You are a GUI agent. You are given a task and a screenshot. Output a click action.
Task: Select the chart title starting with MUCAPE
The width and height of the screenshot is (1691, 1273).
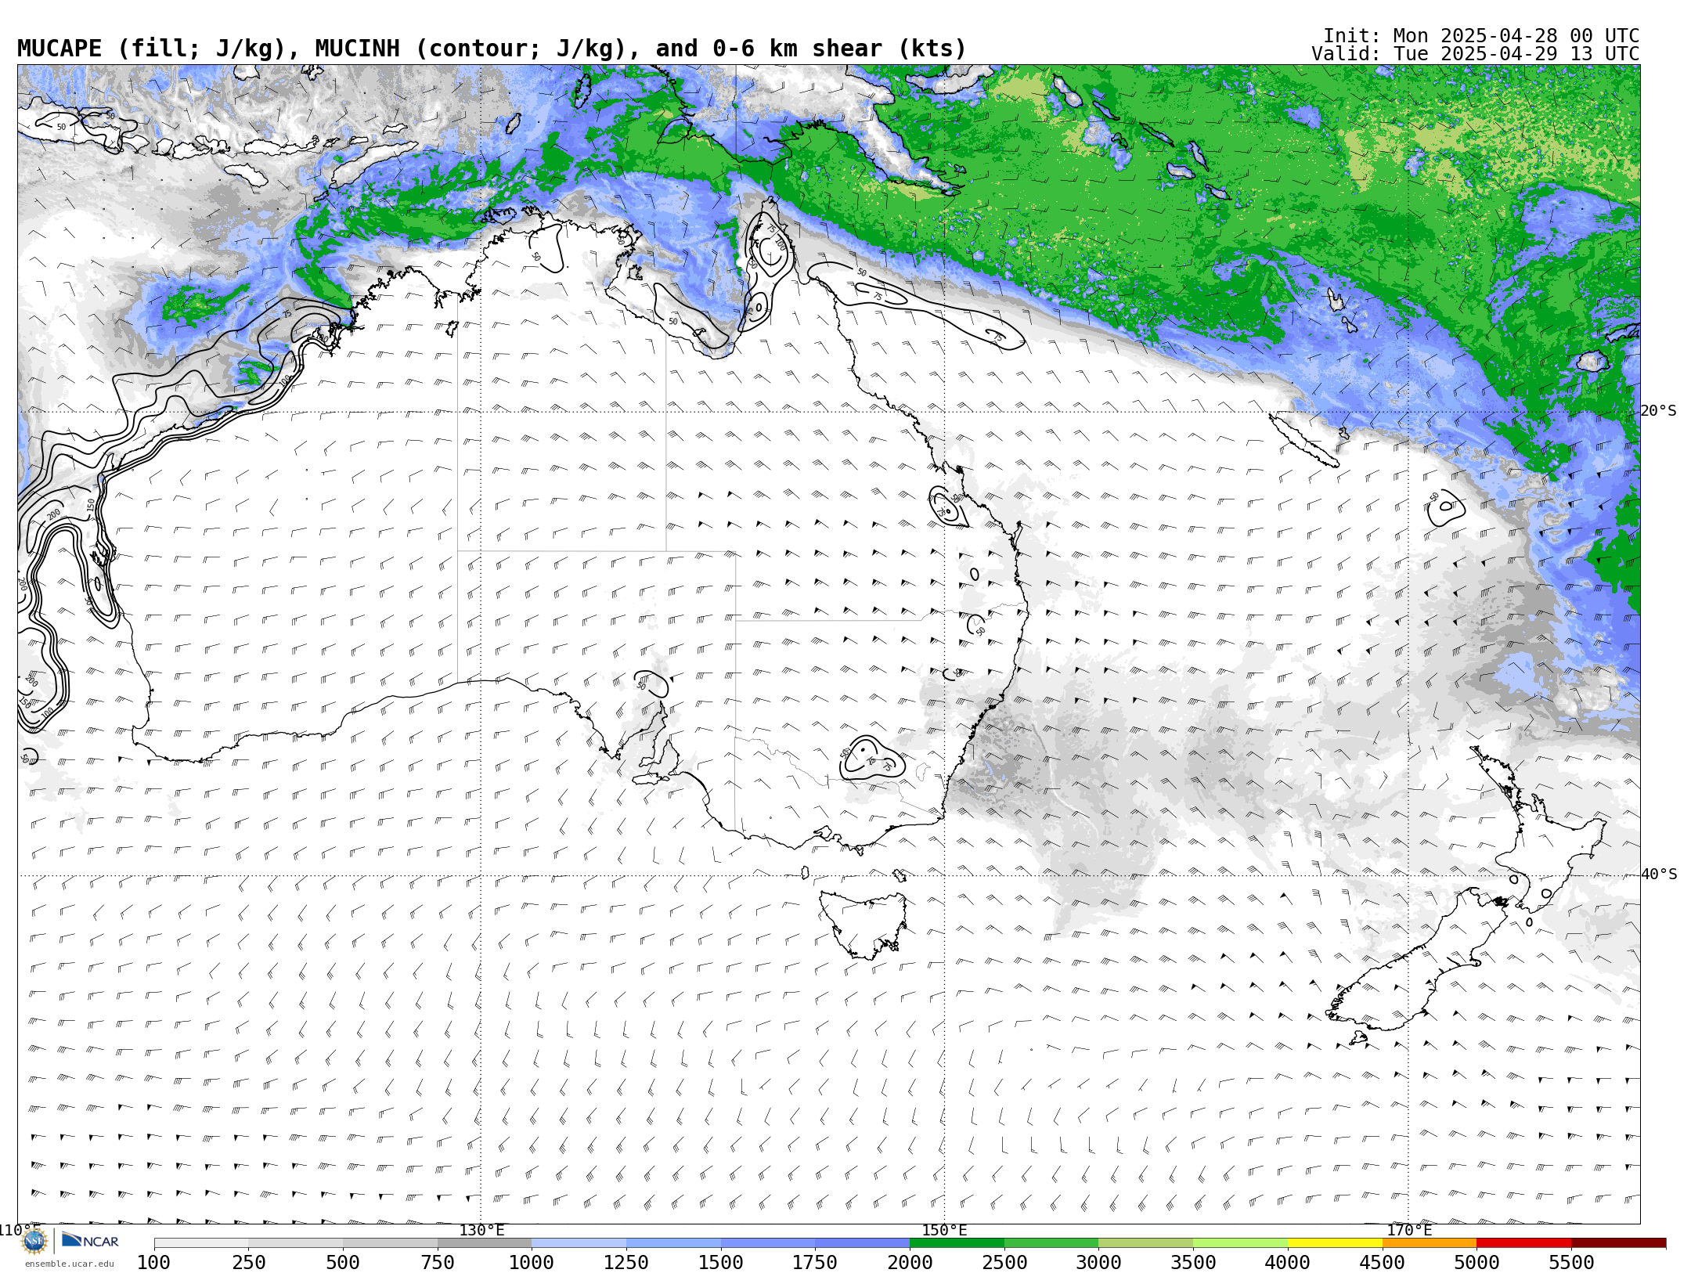492,49
